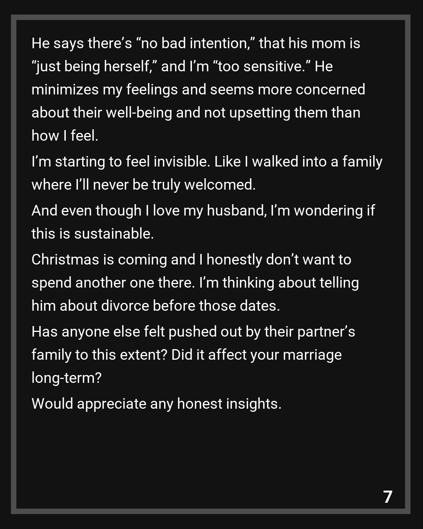The width and height of the screenshot is (423, 529).
Task: Click the word "divorce" in the text
Action: pyautogui.click(x=125, y=306)
